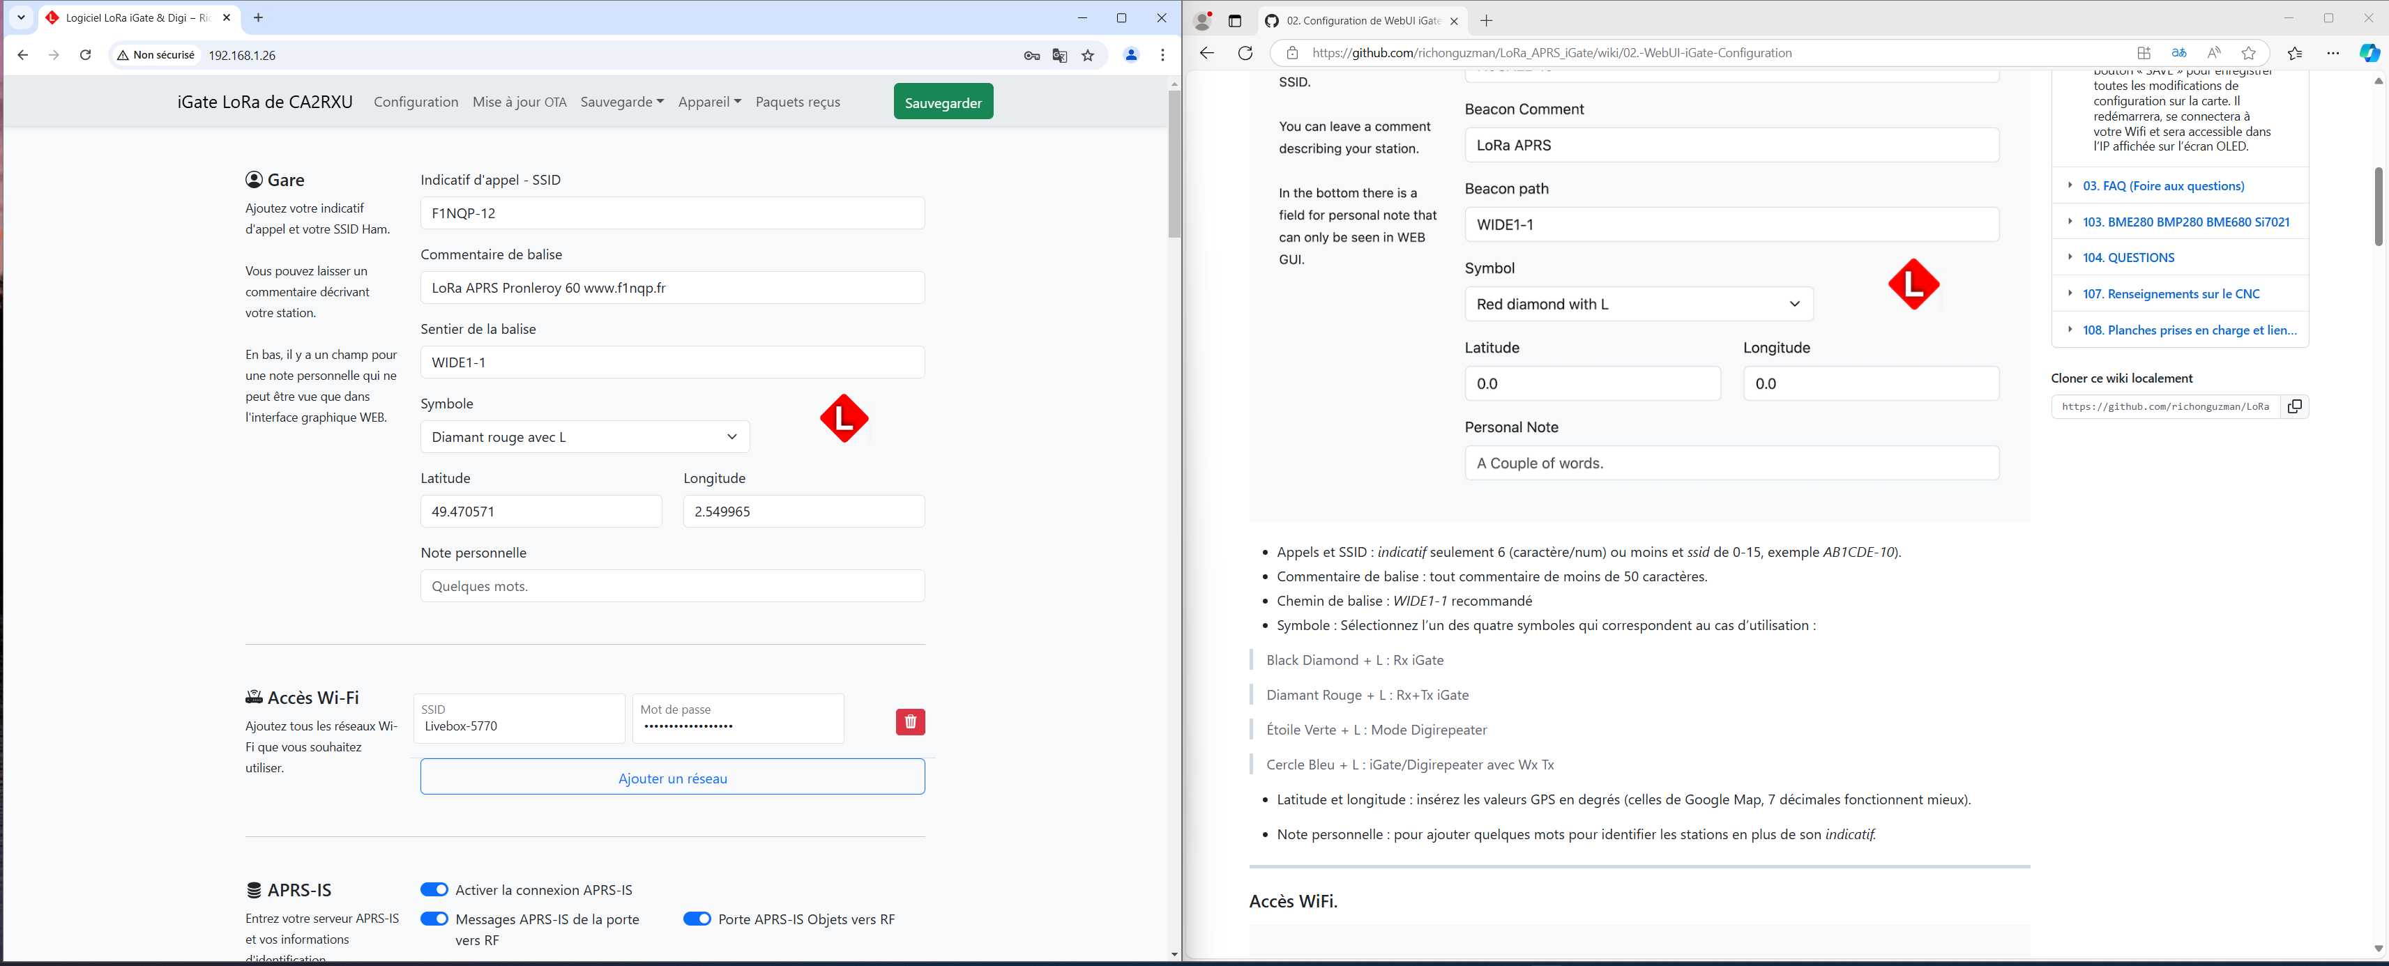Open the Chrome profile avatar icon

pos(1130,54)
